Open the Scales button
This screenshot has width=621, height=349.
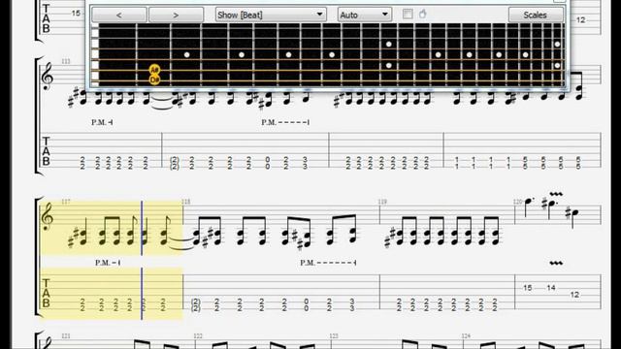pyautogui.click(x=535, y=16)
